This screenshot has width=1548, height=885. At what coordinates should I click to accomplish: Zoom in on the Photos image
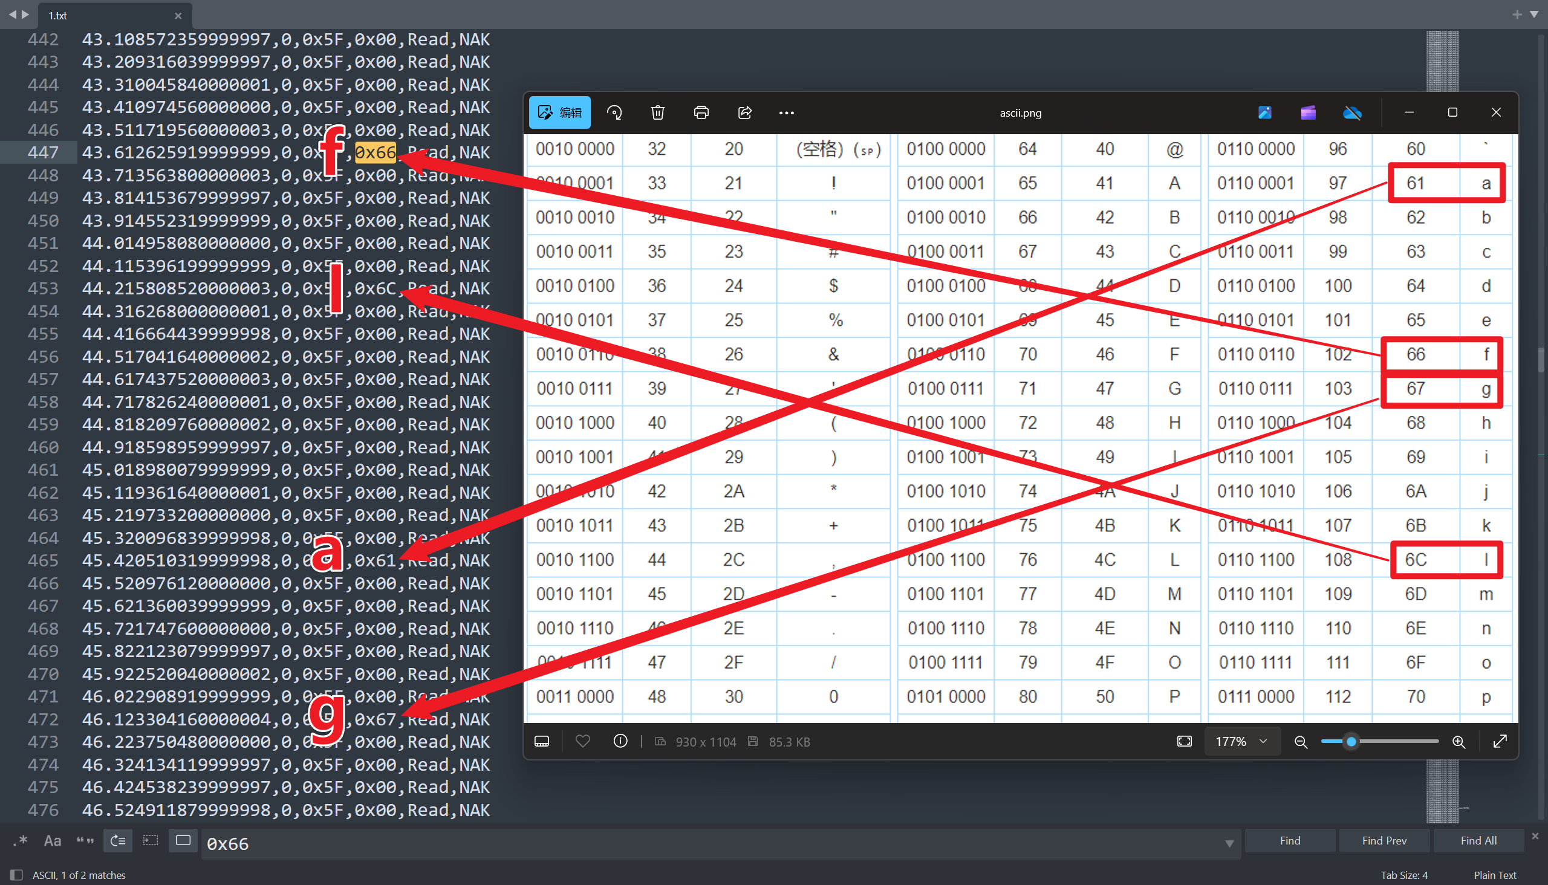(x=1459, y=742)
